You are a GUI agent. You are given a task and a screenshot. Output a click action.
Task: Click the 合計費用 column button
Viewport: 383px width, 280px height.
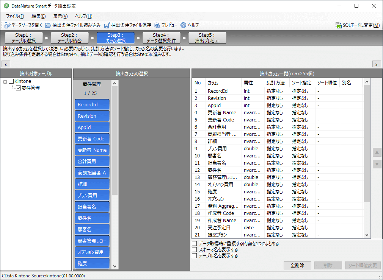(x=92, y=161)
